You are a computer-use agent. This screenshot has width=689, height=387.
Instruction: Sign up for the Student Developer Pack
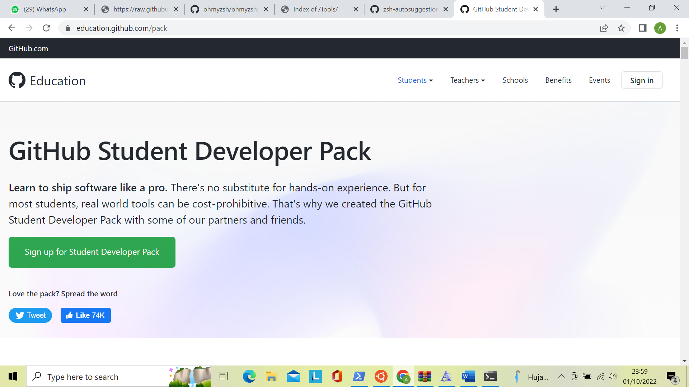pyautogui.click(x=92, y=252)
